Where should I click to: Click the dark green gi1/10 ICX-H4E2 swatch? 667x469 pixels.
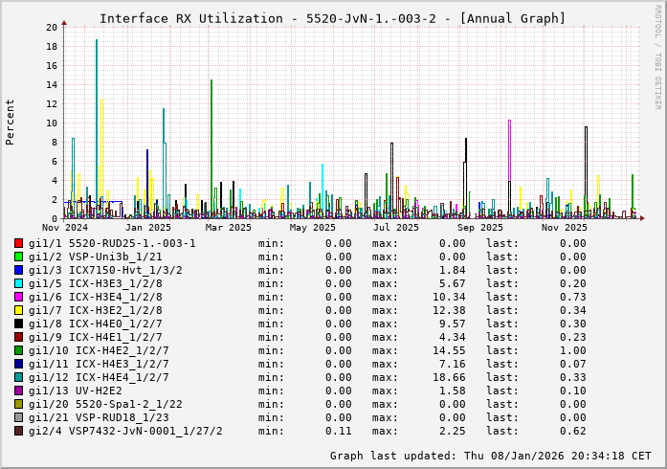coord(19,350)
